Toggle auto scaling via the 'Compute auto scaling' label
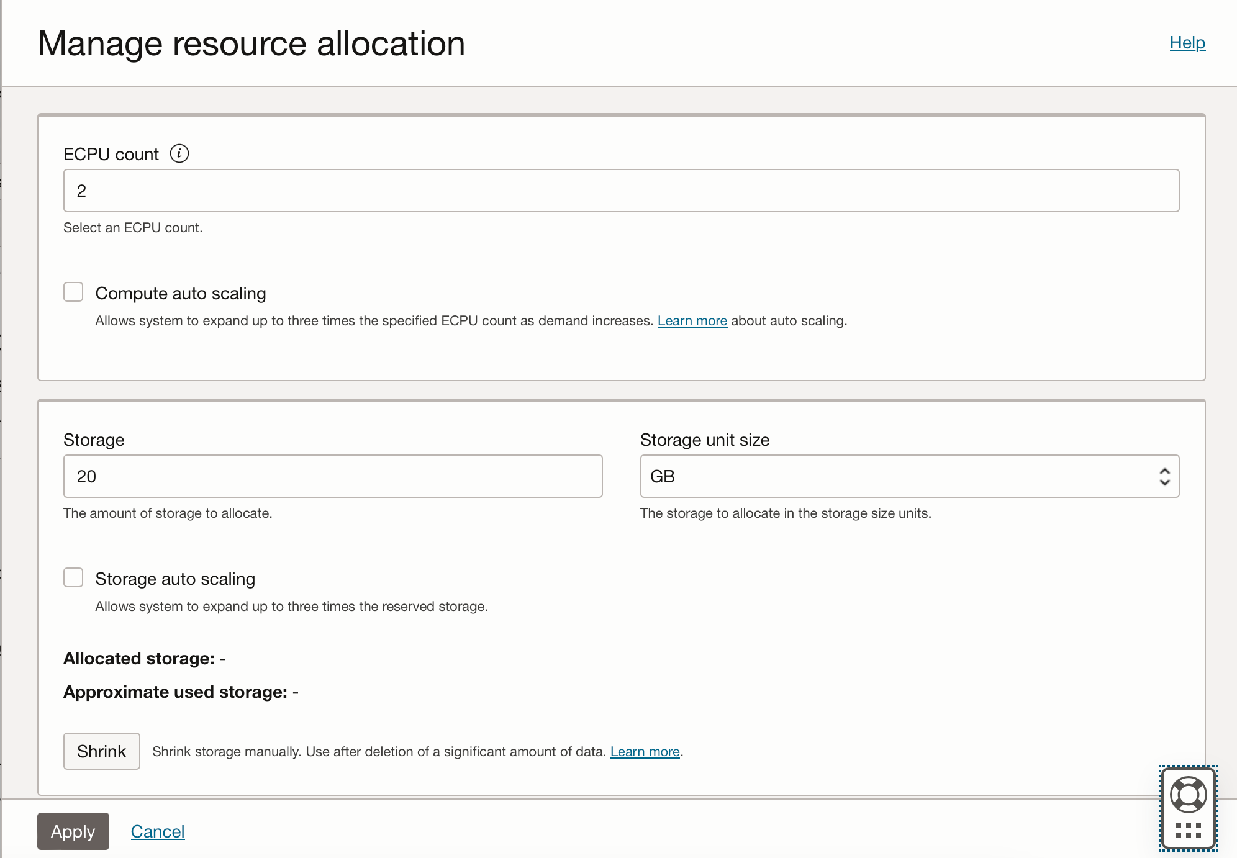1237x858 pixels. tap(181, 292)
